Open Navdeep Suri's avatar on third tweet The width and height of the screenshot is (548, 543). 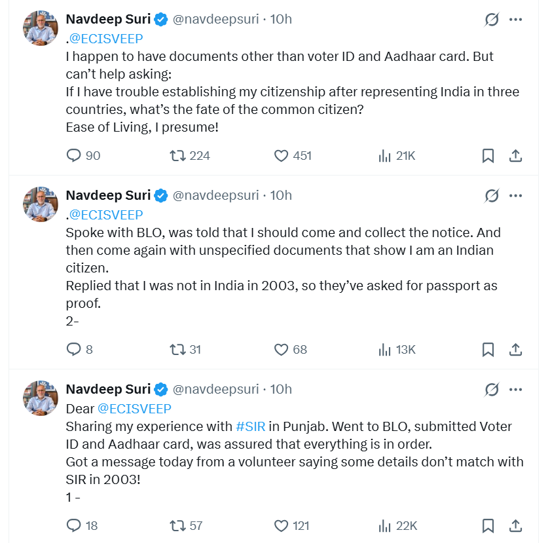pyautogui.click(x=41, y=398)
